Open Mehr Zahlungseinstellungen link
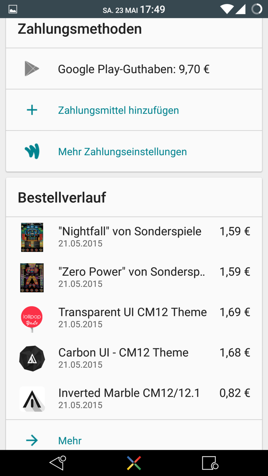268x476 pixels. tap(122, 152)
